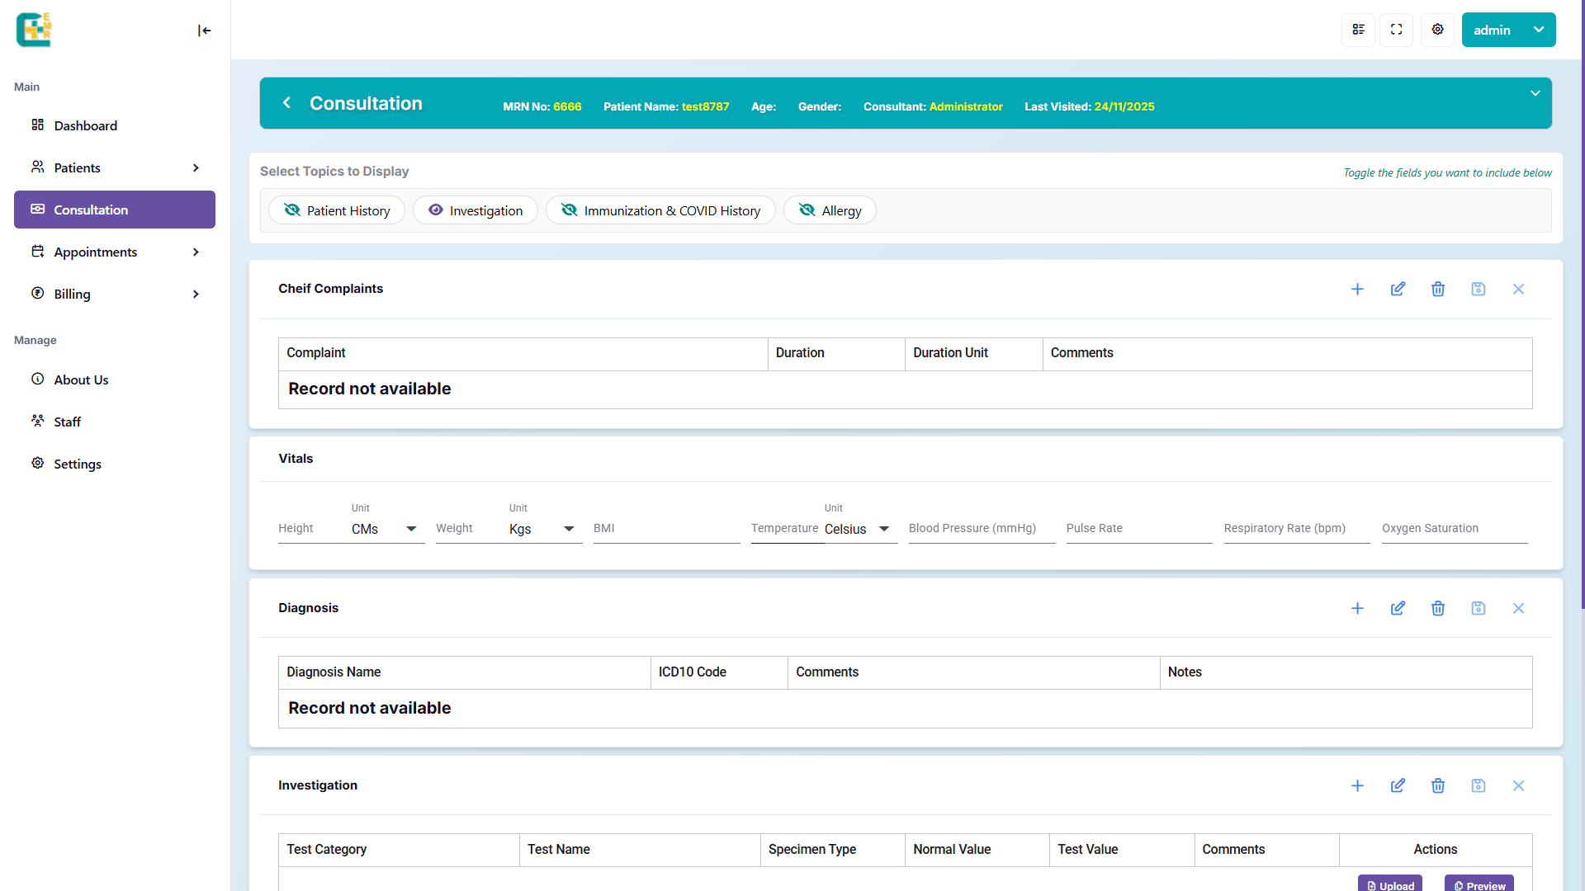Click the add icon in Cheif Complaints
The image size is (1585, 891).
click(1357, 289)
